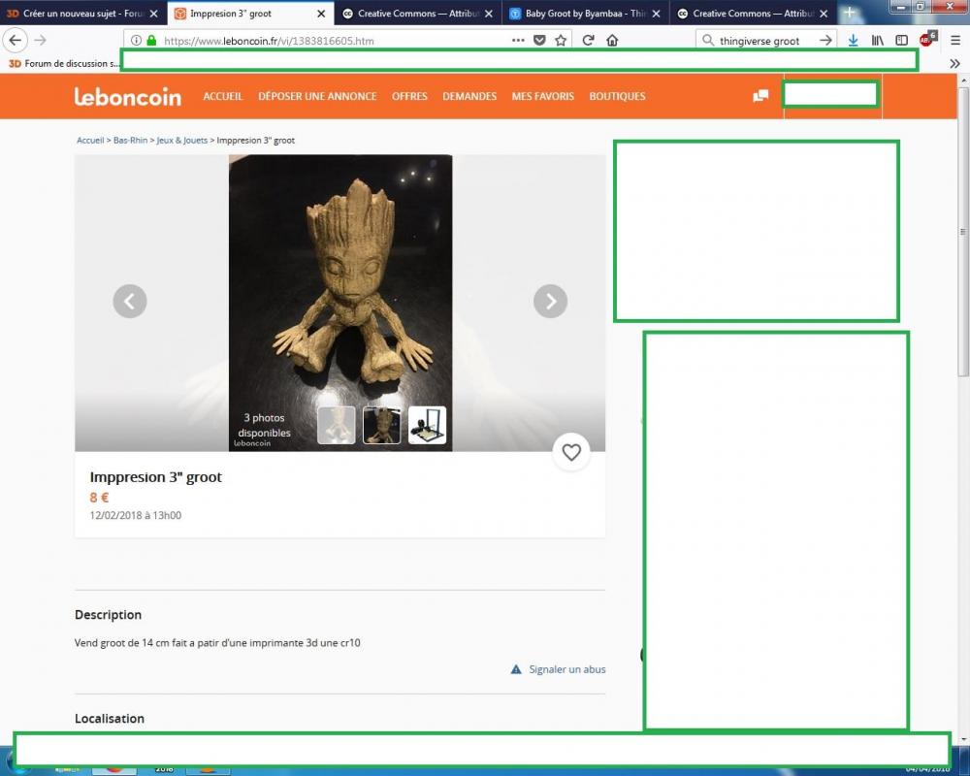Open leboncoin messages chat icon
This screenshot has height=776, width=970.
pyautogui.click(x=760, y=96)
